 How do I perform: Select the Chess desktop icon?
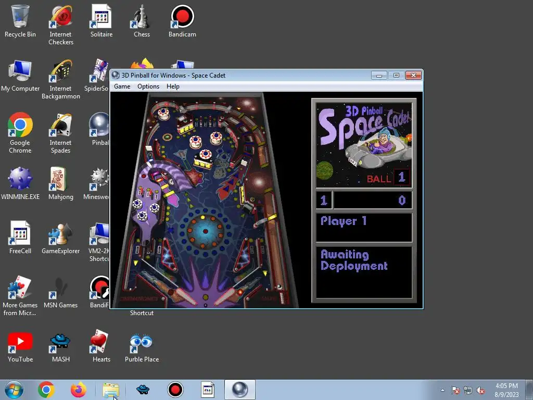click(x=142, y=21)
